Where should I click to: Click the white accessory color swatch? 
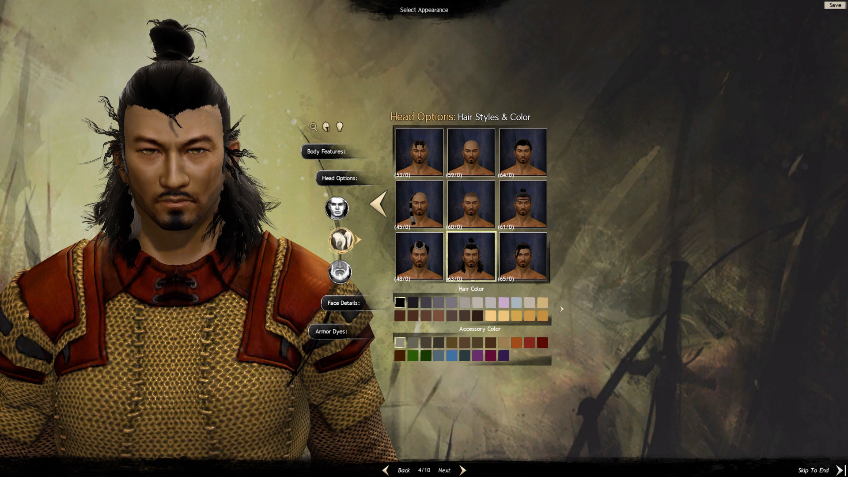(400, 341)
